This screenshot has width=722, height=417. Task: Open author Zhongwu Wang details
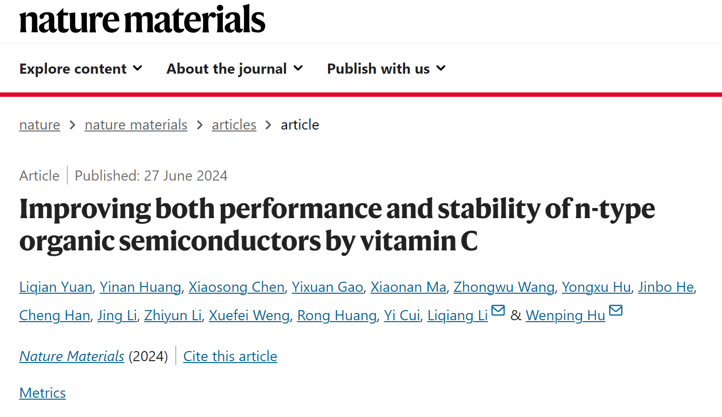coord(504,287)
